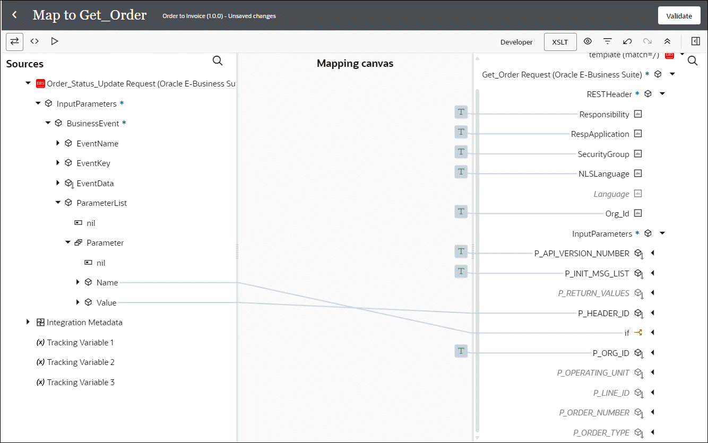The image size is (708, 443).
Task: Open the code view icon
Action: (34, 41)
